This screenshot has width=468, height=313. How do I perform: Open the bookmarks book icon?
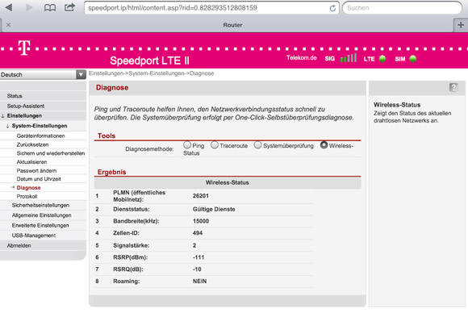pos(50,8)
